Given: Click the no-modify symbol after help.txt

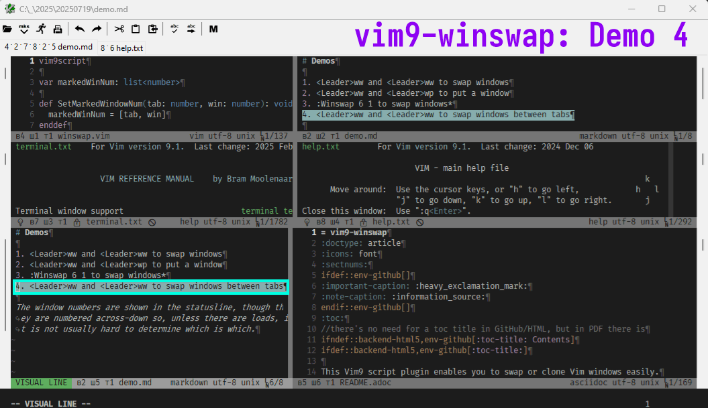Looking at the screenshot, I should 420,222.
